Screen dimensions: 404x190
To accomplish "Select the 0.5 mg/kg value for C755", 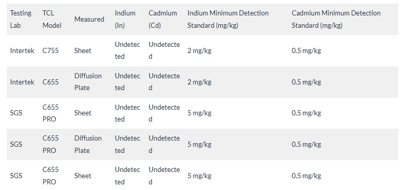I will pyautogui.click(x=306, y=50).
